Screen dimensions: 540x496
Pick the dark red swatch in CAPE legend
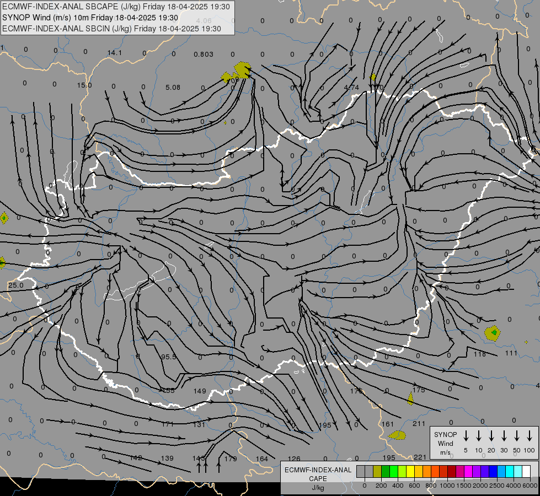pos(452,472)
